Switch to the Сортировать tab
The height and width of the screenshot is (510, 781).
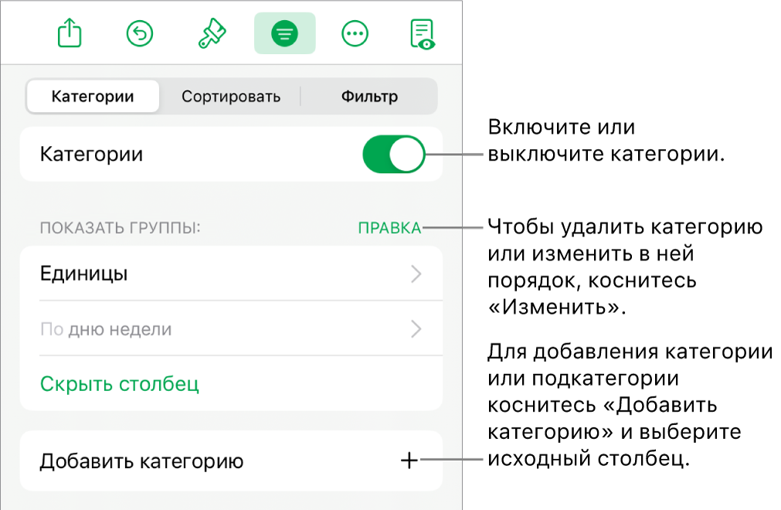231,96
